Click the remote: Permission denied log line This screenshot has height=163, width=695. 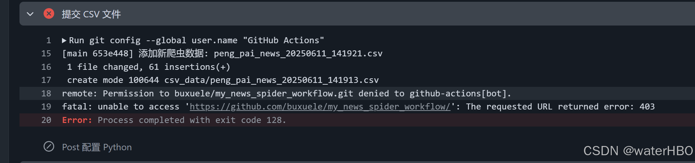tap(287, 94)
